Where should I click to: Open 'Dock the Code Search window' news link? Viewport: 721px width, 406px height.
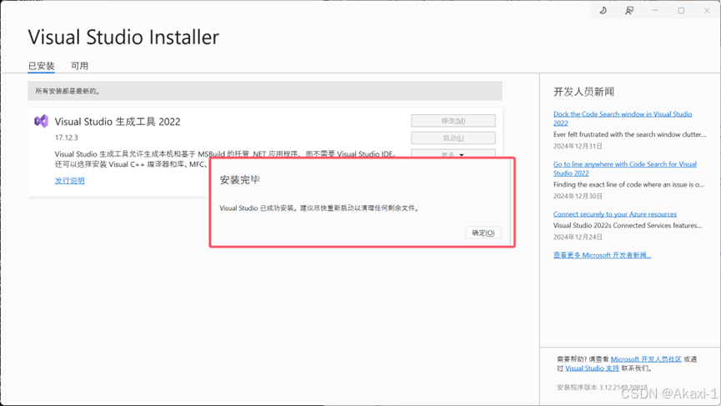click(622, 118)
